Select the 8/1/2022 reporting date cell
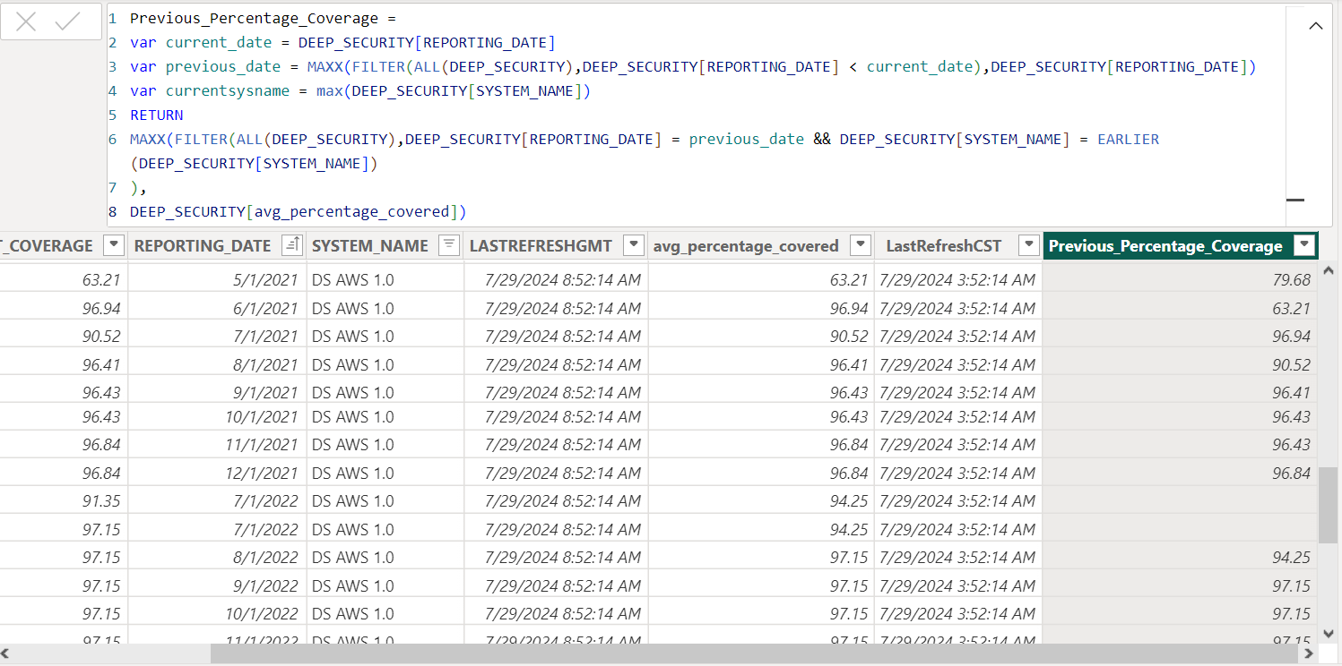 [x=217, y=558]
